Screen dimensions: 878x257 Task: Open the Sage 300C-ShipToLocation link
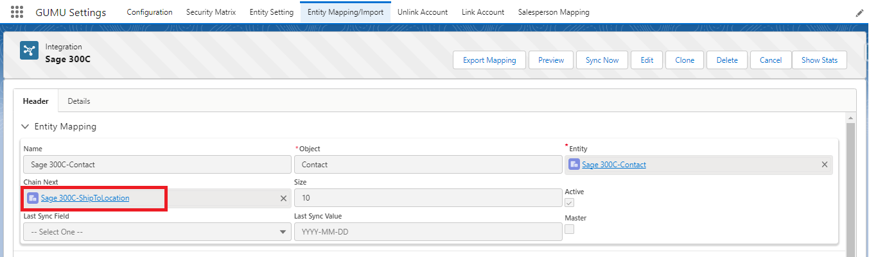85,198
